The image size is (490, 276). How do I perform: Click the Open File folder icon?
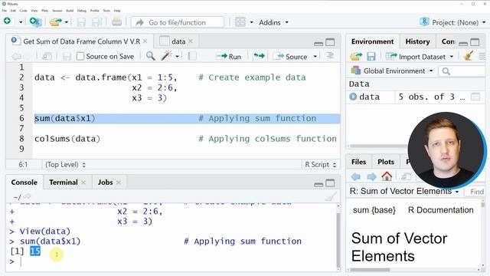(56, 22)
